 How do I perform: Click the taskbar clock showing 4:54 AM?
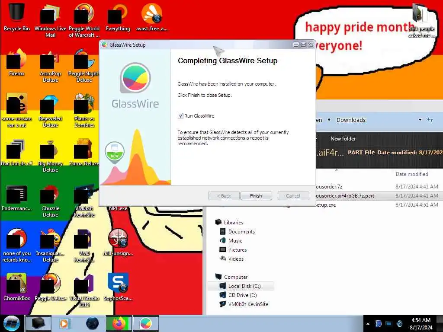click(x=421, y=324)
